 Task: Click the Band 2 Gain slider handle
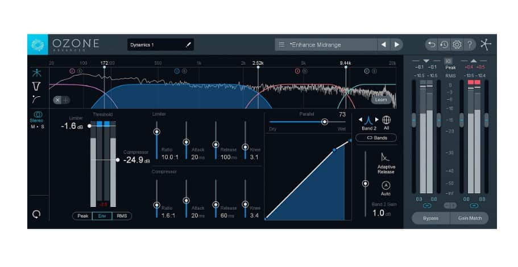pos(366,184)
